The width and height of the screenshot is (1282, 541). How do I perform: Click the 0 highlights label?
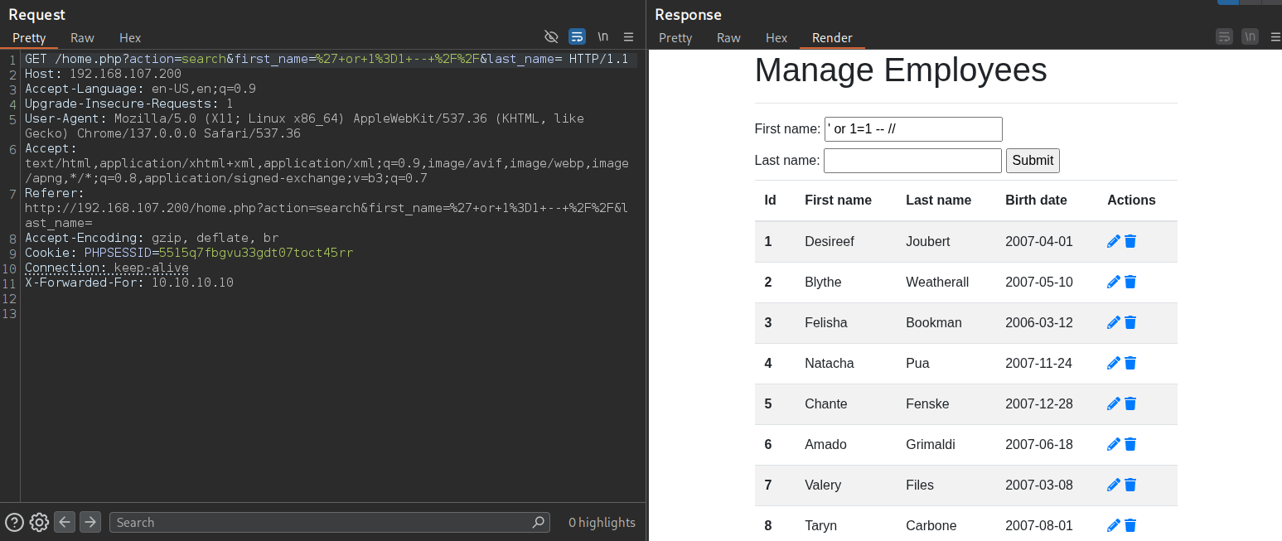602,522
